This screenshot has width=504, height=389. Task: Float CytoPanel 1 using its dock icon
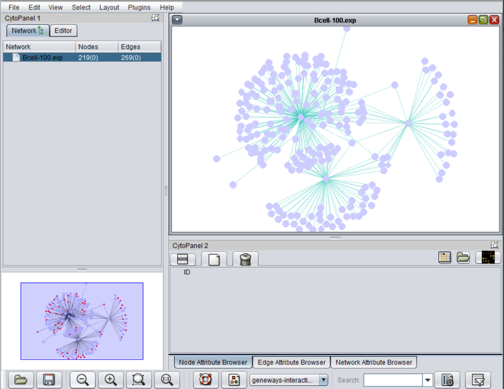pyautogui.click(x=155, y=18)
